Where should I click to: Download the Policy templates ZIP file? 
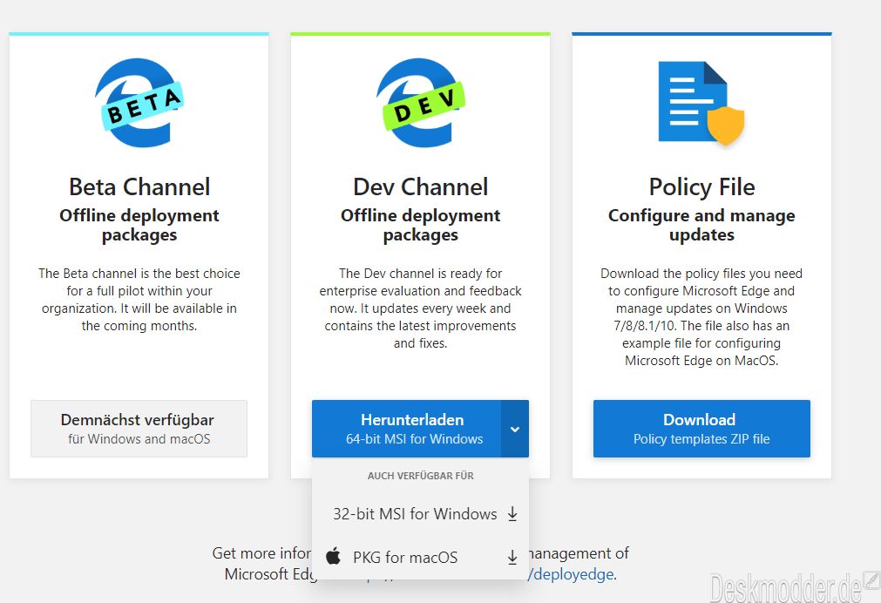701,429
